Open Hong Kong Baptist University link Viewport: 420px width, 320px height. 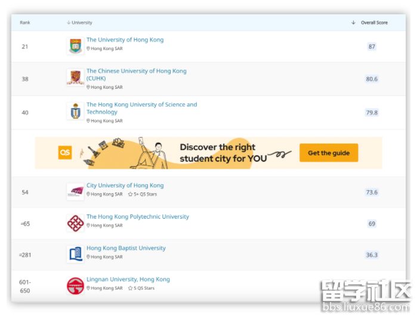[x=126, y=248]
